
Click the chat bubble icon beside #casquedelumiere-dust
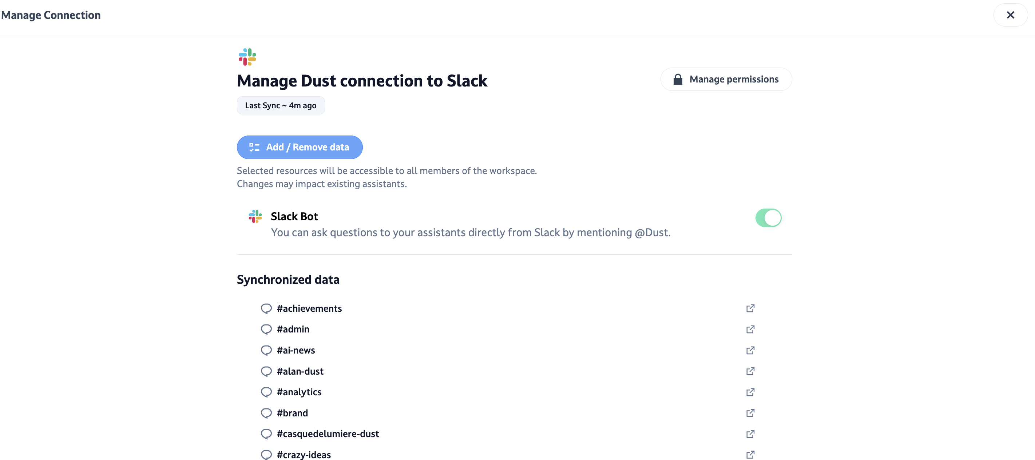click(x=266, y=434)
